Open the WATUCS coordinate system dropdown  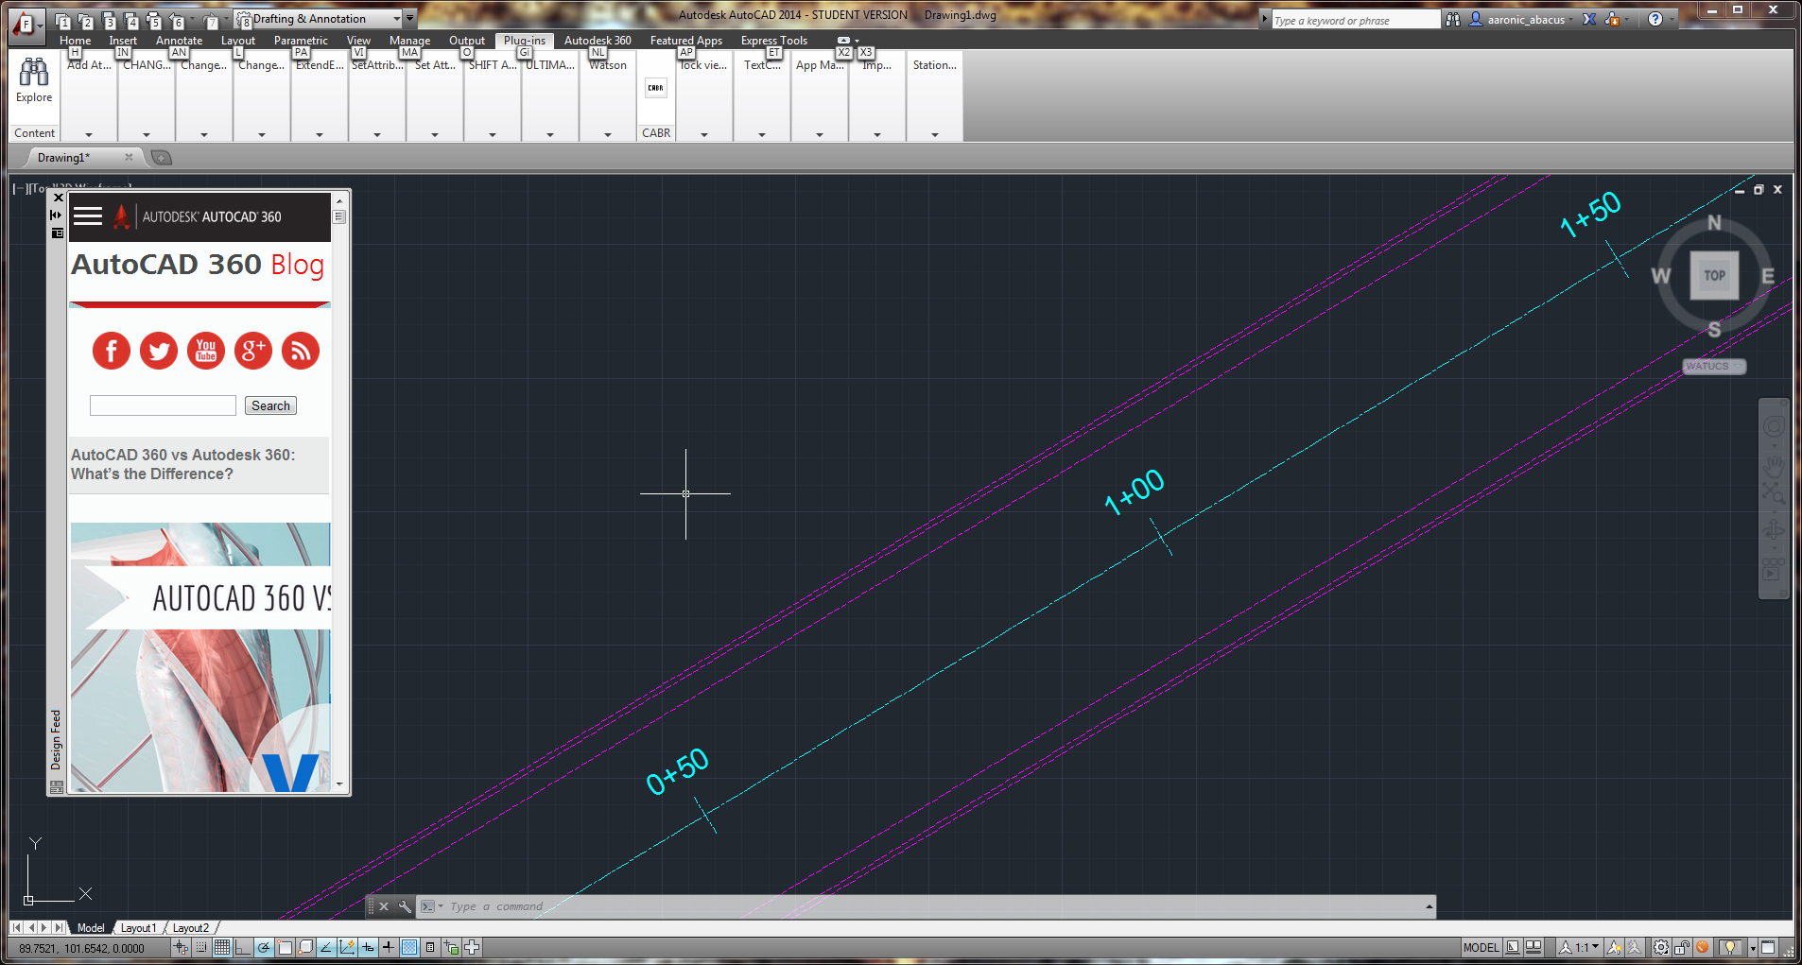(x=1714, y=367)
